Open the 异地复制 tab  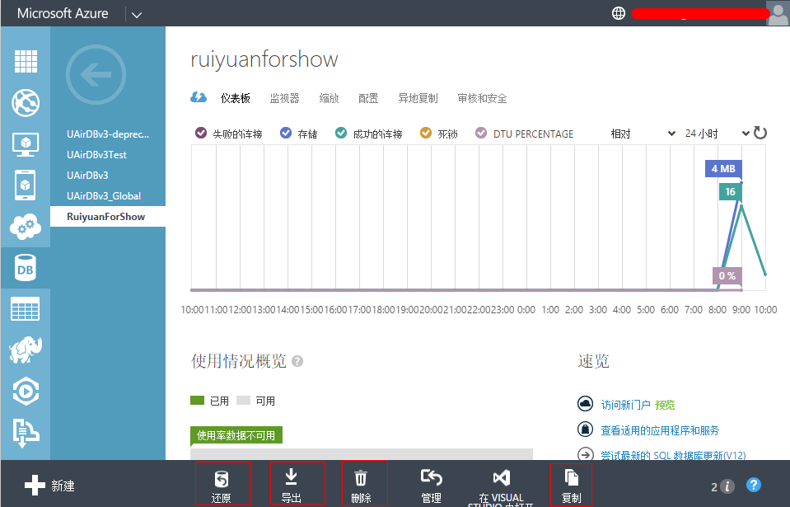417,97
